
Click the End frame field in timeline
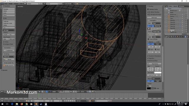point(47,101)
